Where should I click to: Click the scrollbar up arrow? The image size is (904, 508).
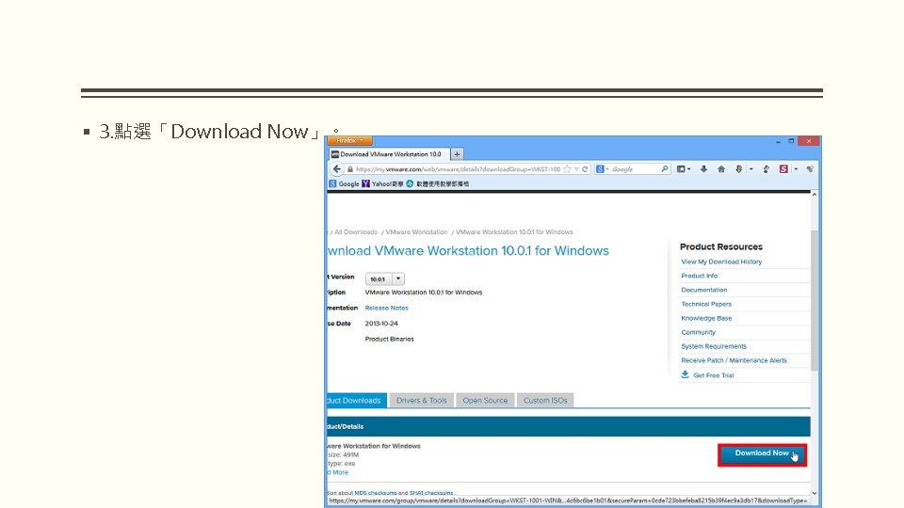pos(814,195)
